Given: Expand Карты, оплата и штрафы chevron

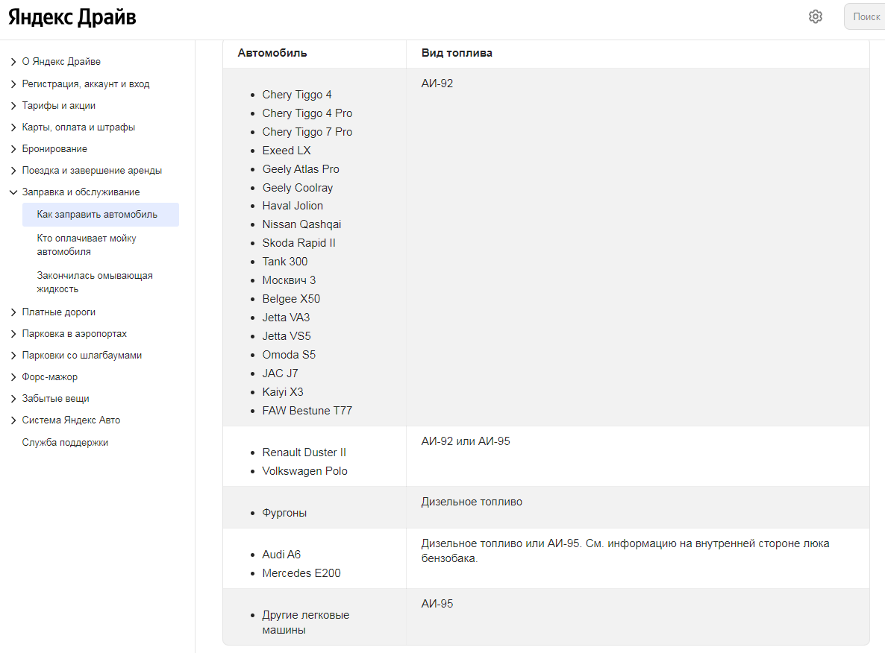Looking at the screenshot, I should (13, 127).
